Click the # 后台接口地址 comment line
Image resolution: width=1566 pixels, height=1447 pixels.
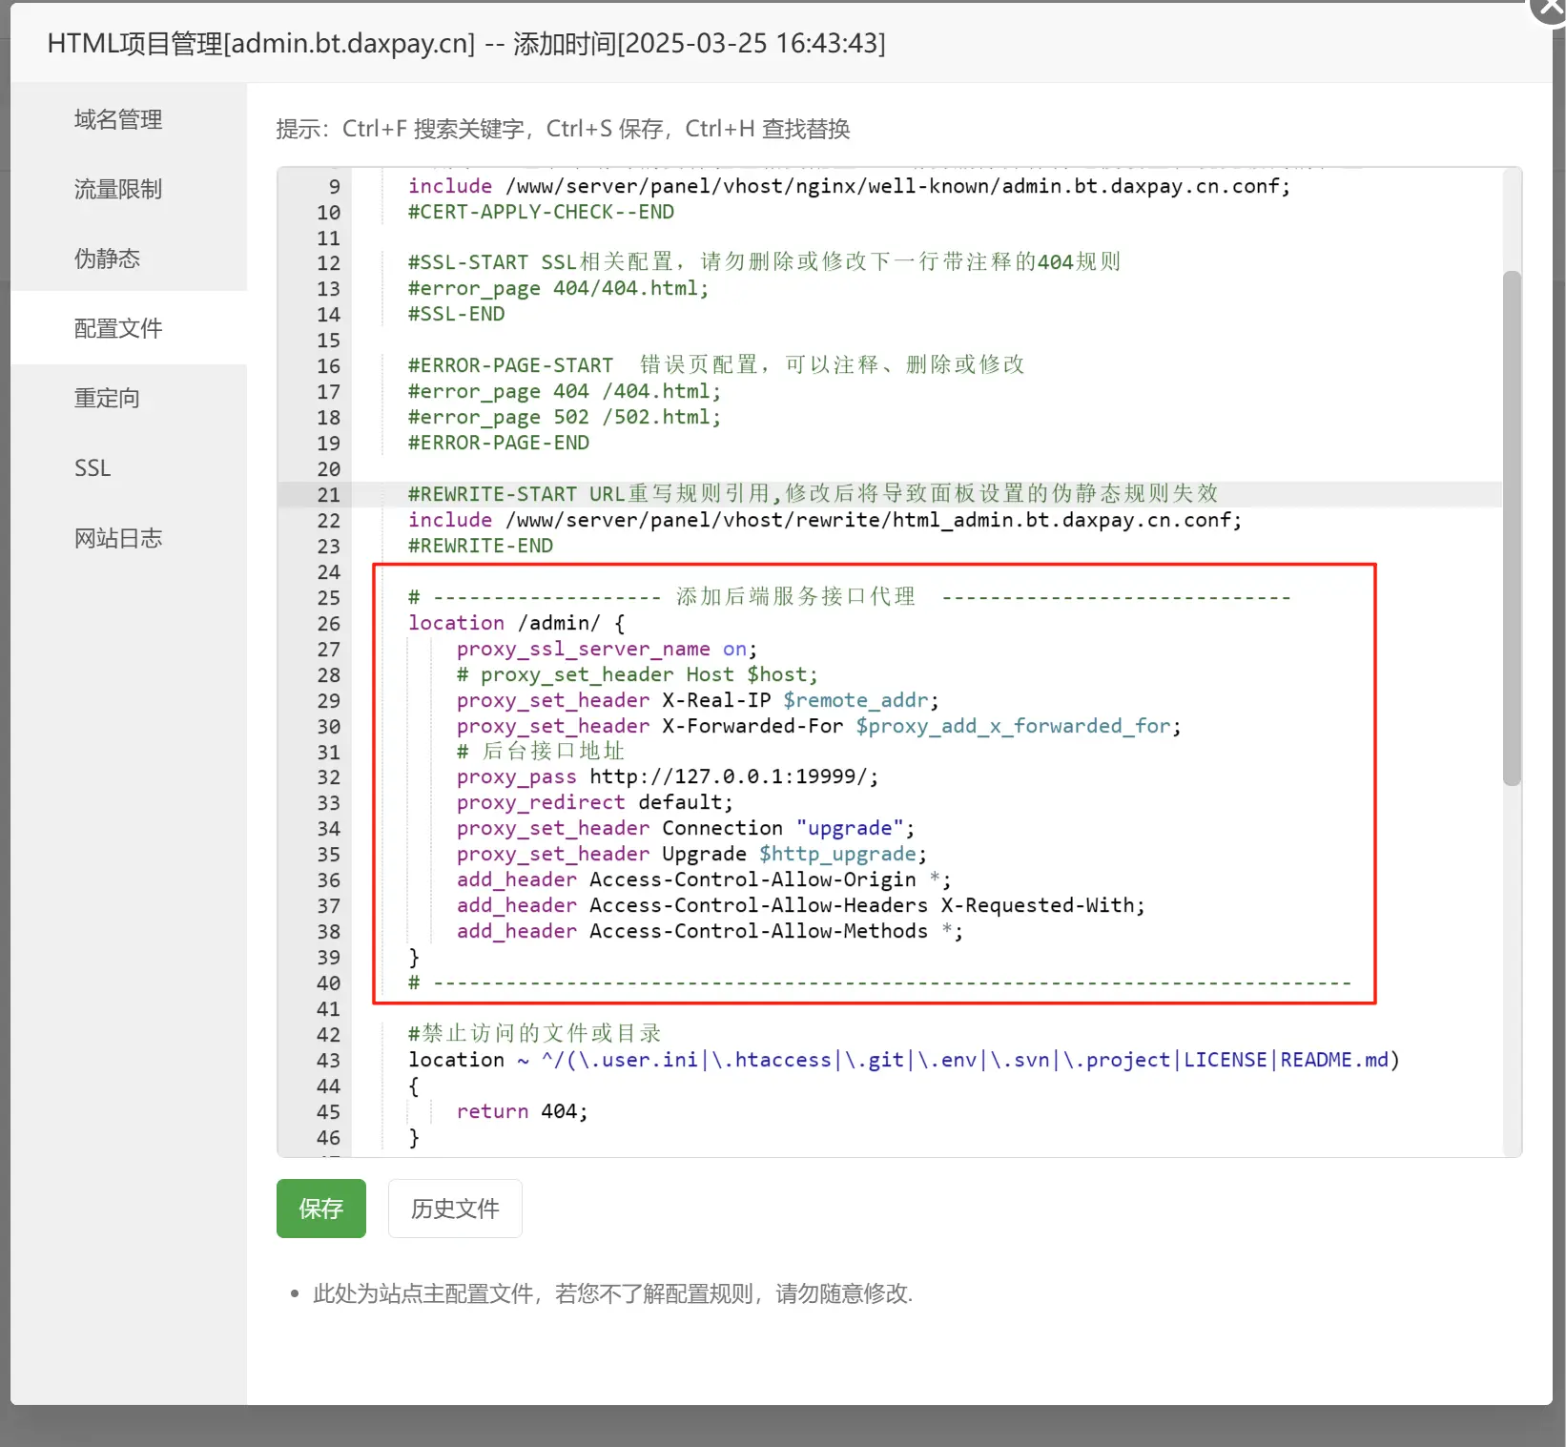pyautogui.click(x=540, y=752)
